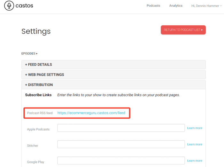
Task: Open Learn more next to Stitcher
Action: (x=195, y=144)
